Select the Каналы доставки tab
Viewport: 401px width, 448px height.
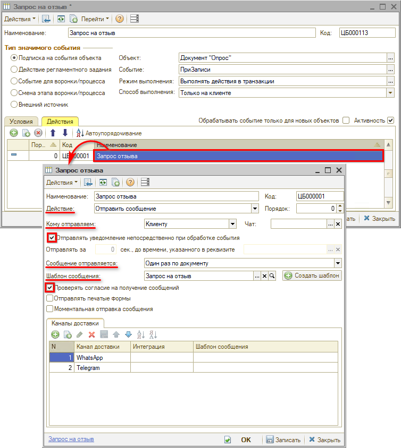tap(75, 323)
